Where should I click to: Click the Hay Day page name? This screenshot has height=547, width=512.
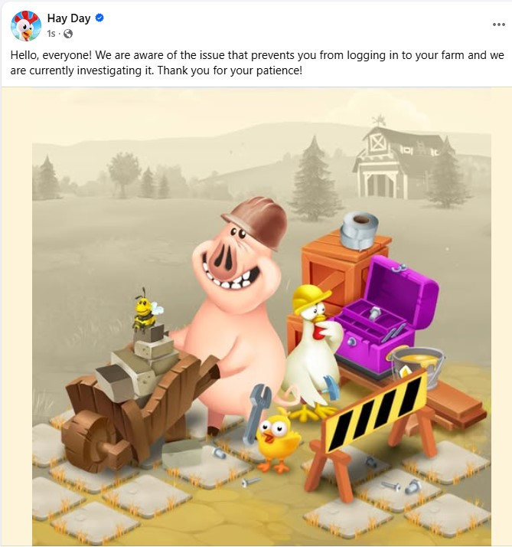[x=69, y=18]
